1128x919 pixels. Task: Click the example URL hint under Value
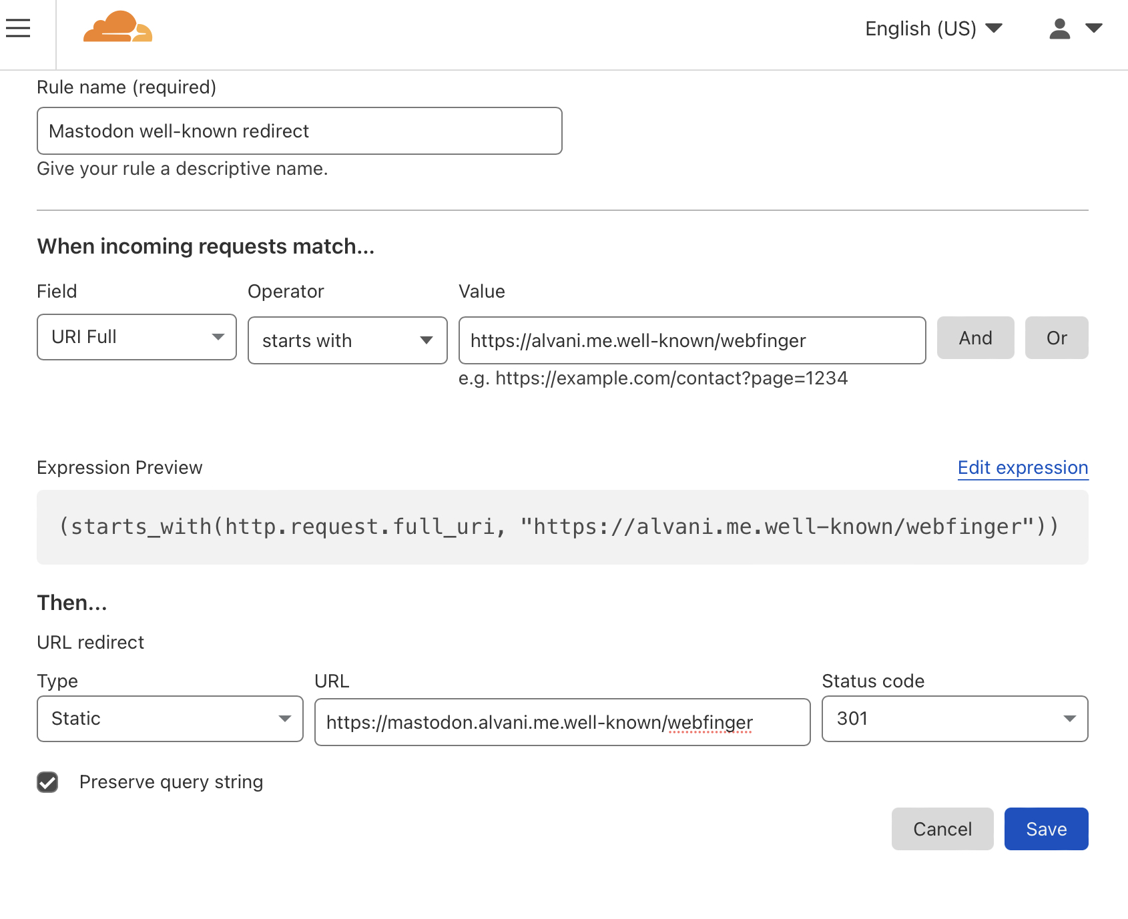(x=653, y=378)
